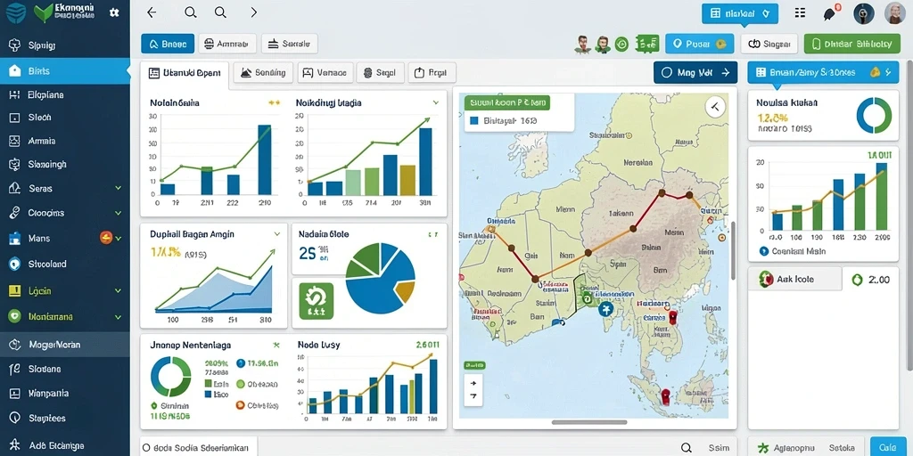Select the Birts sidebar menu item

tap(65, 71)
